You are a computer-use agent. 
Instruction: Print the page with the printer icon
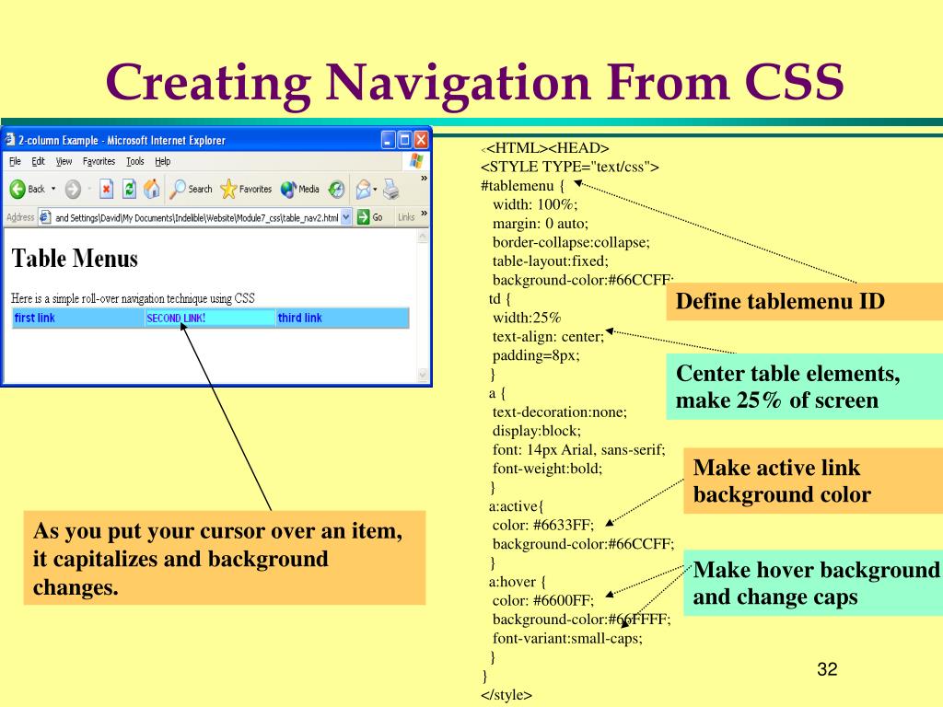[390, 190]
